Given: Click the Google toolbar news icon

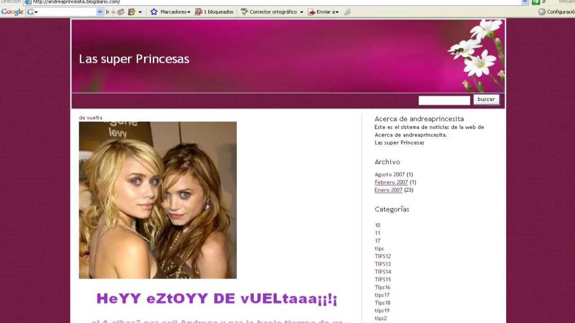Looking at the screenshot, I should (121, 12).
